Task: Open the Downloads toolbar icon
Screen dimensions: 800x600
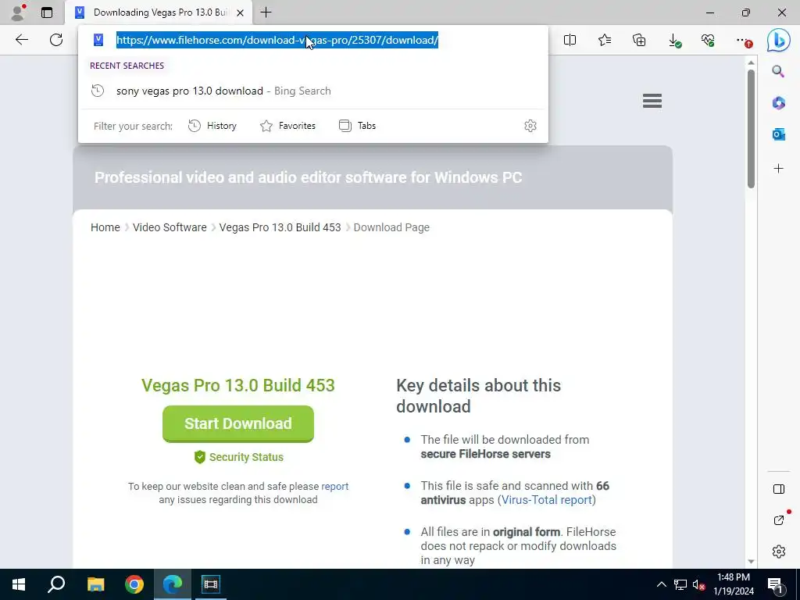Action: [x=674, y=41]
